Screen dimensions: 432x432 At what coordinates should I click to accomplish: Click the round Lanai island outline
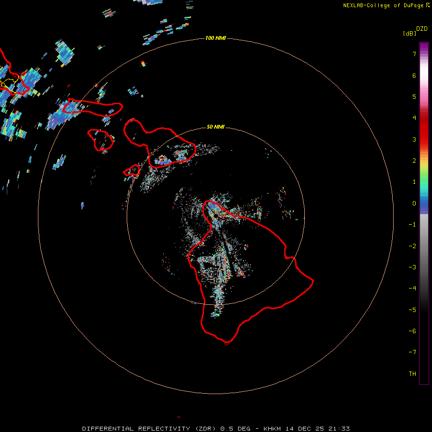click(x=100, y=140)
